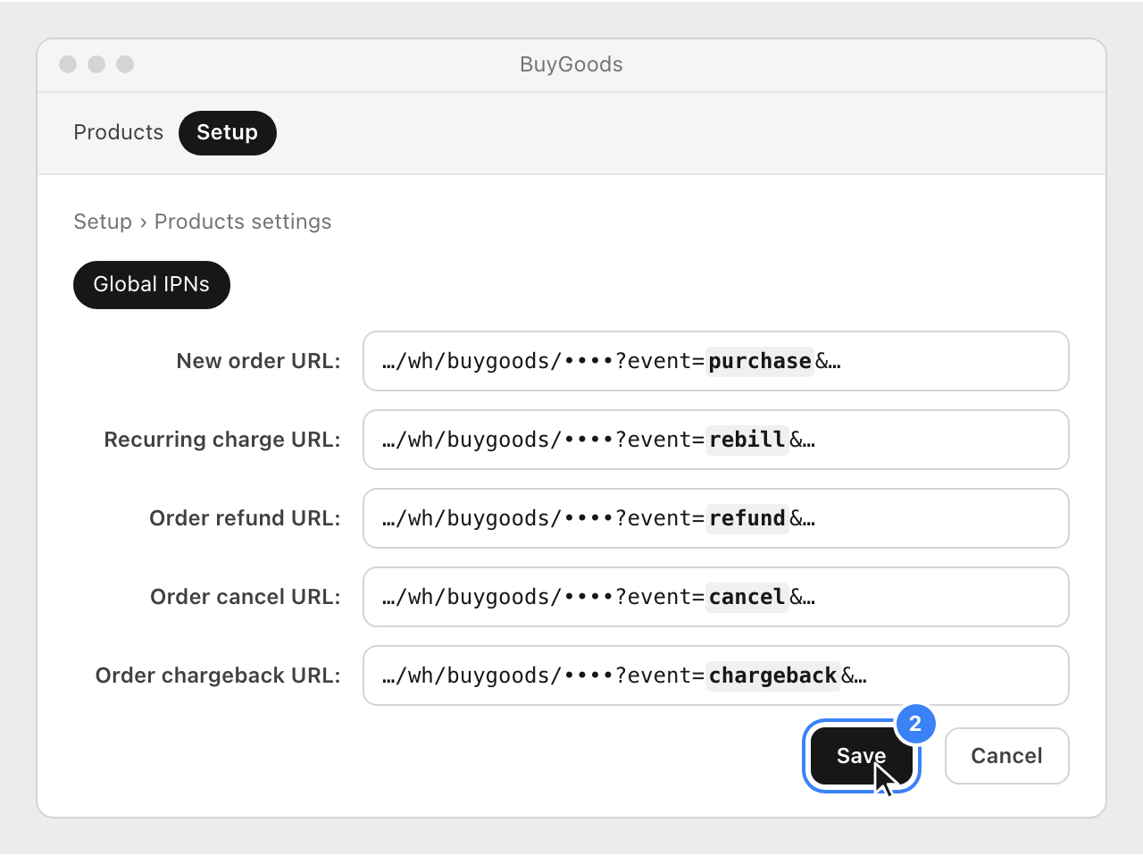Image resolution: width=1143 pixels, height=856 pixels.
Task: Open the Global IPNs section
Action: pos(152,284)
